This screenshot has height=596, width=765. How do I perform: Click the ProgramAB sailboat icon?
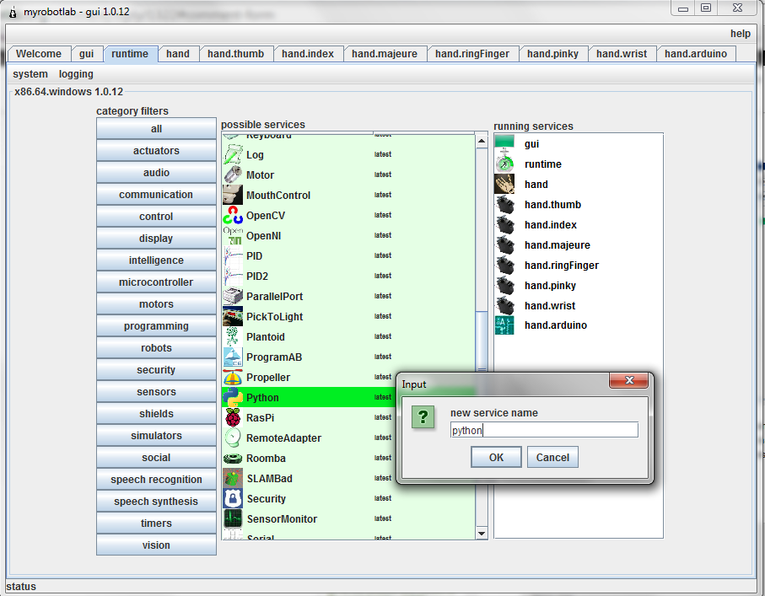click(233, 357)
